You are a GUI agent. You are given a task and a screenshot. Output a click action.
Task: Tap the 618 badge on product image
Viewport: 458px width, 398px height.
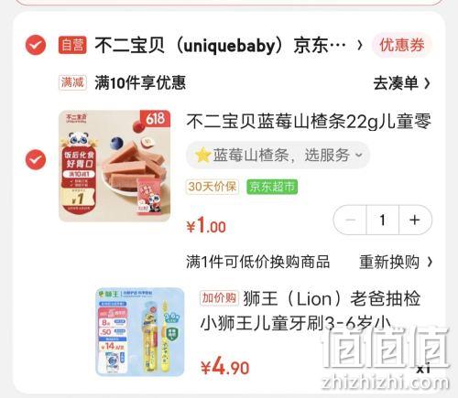(x=155, y=118)
